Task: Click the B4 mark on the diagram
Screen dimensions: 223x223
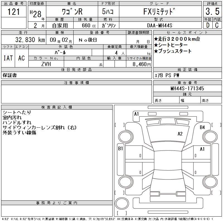Action: [202, 127]
